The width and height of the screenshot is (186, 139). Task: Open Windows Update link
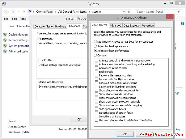(x=19, y=132)
